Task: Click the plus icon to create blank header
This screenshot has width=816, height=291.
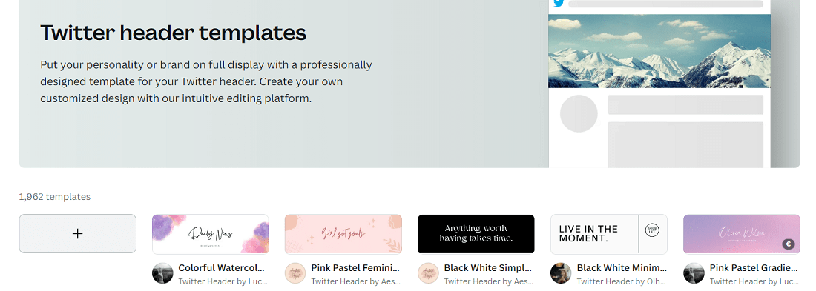Action: [78, 234]
